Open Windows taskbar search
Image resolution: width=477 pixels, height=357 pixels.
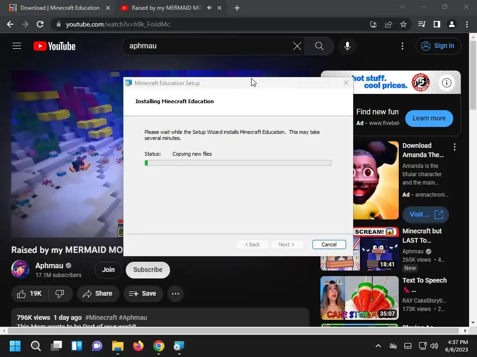35,346
